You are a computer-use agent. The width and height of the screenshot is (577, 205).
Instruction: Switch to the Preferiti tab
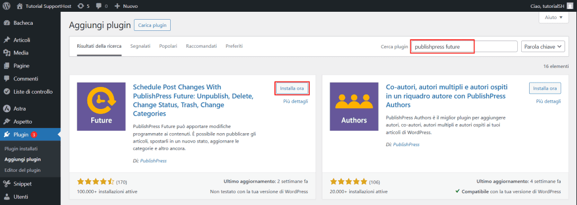(234, 46)
